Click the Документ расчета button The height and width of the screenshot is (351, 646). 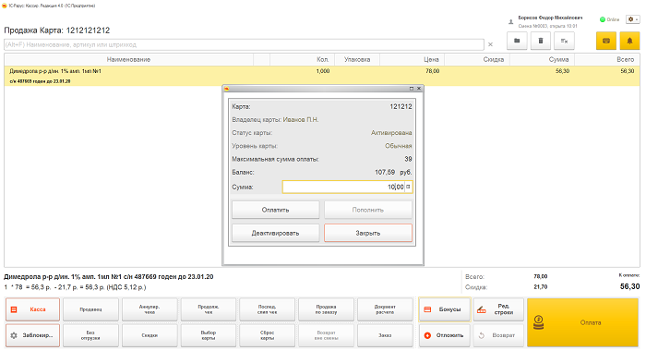point(385,309)
